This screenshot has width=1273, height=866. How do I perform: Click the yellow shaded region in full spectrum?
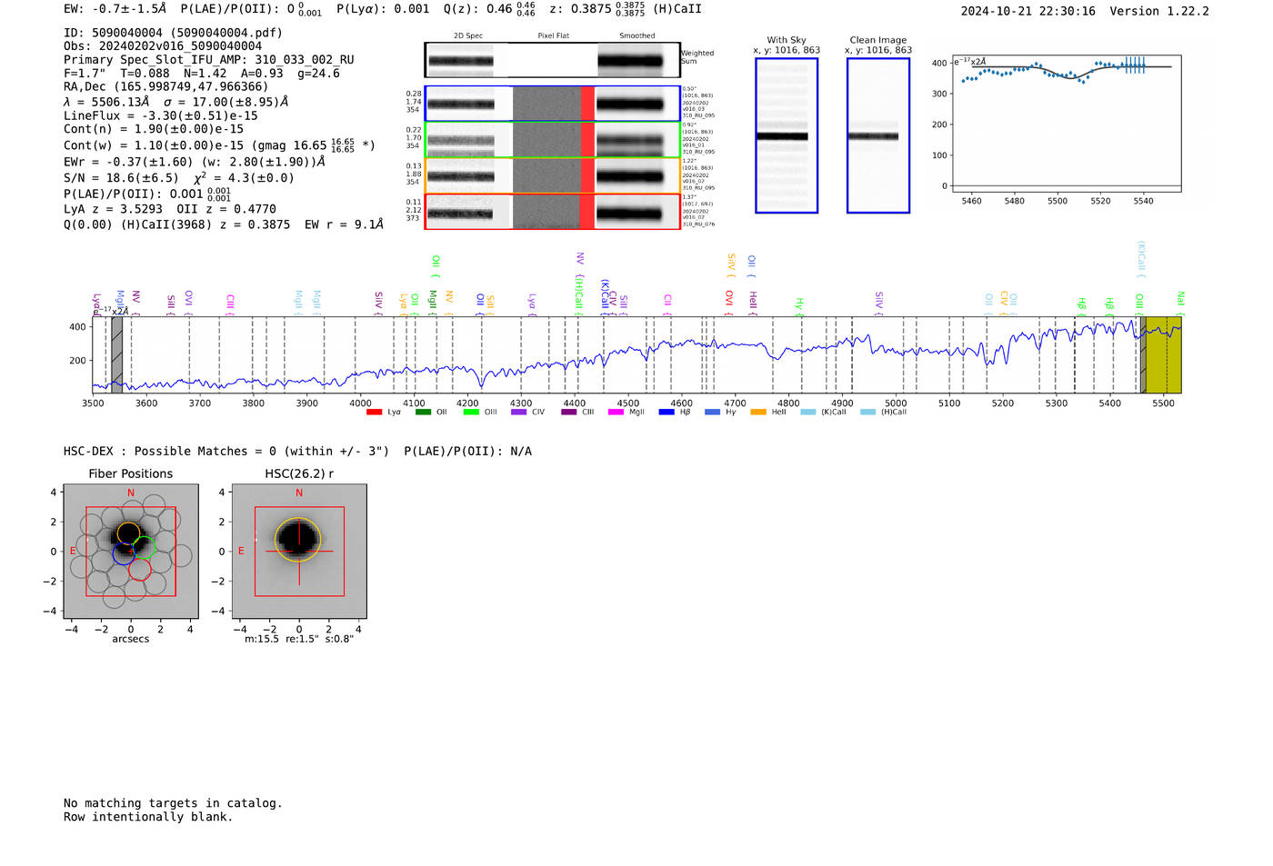tap(1163, 355)
